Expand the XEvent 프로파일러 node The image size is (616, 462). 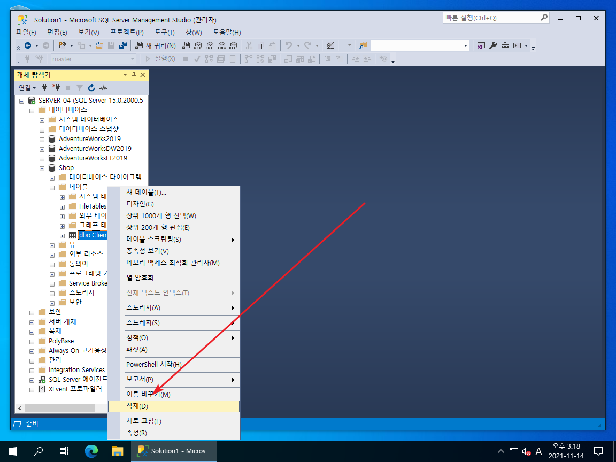[32, 390]
